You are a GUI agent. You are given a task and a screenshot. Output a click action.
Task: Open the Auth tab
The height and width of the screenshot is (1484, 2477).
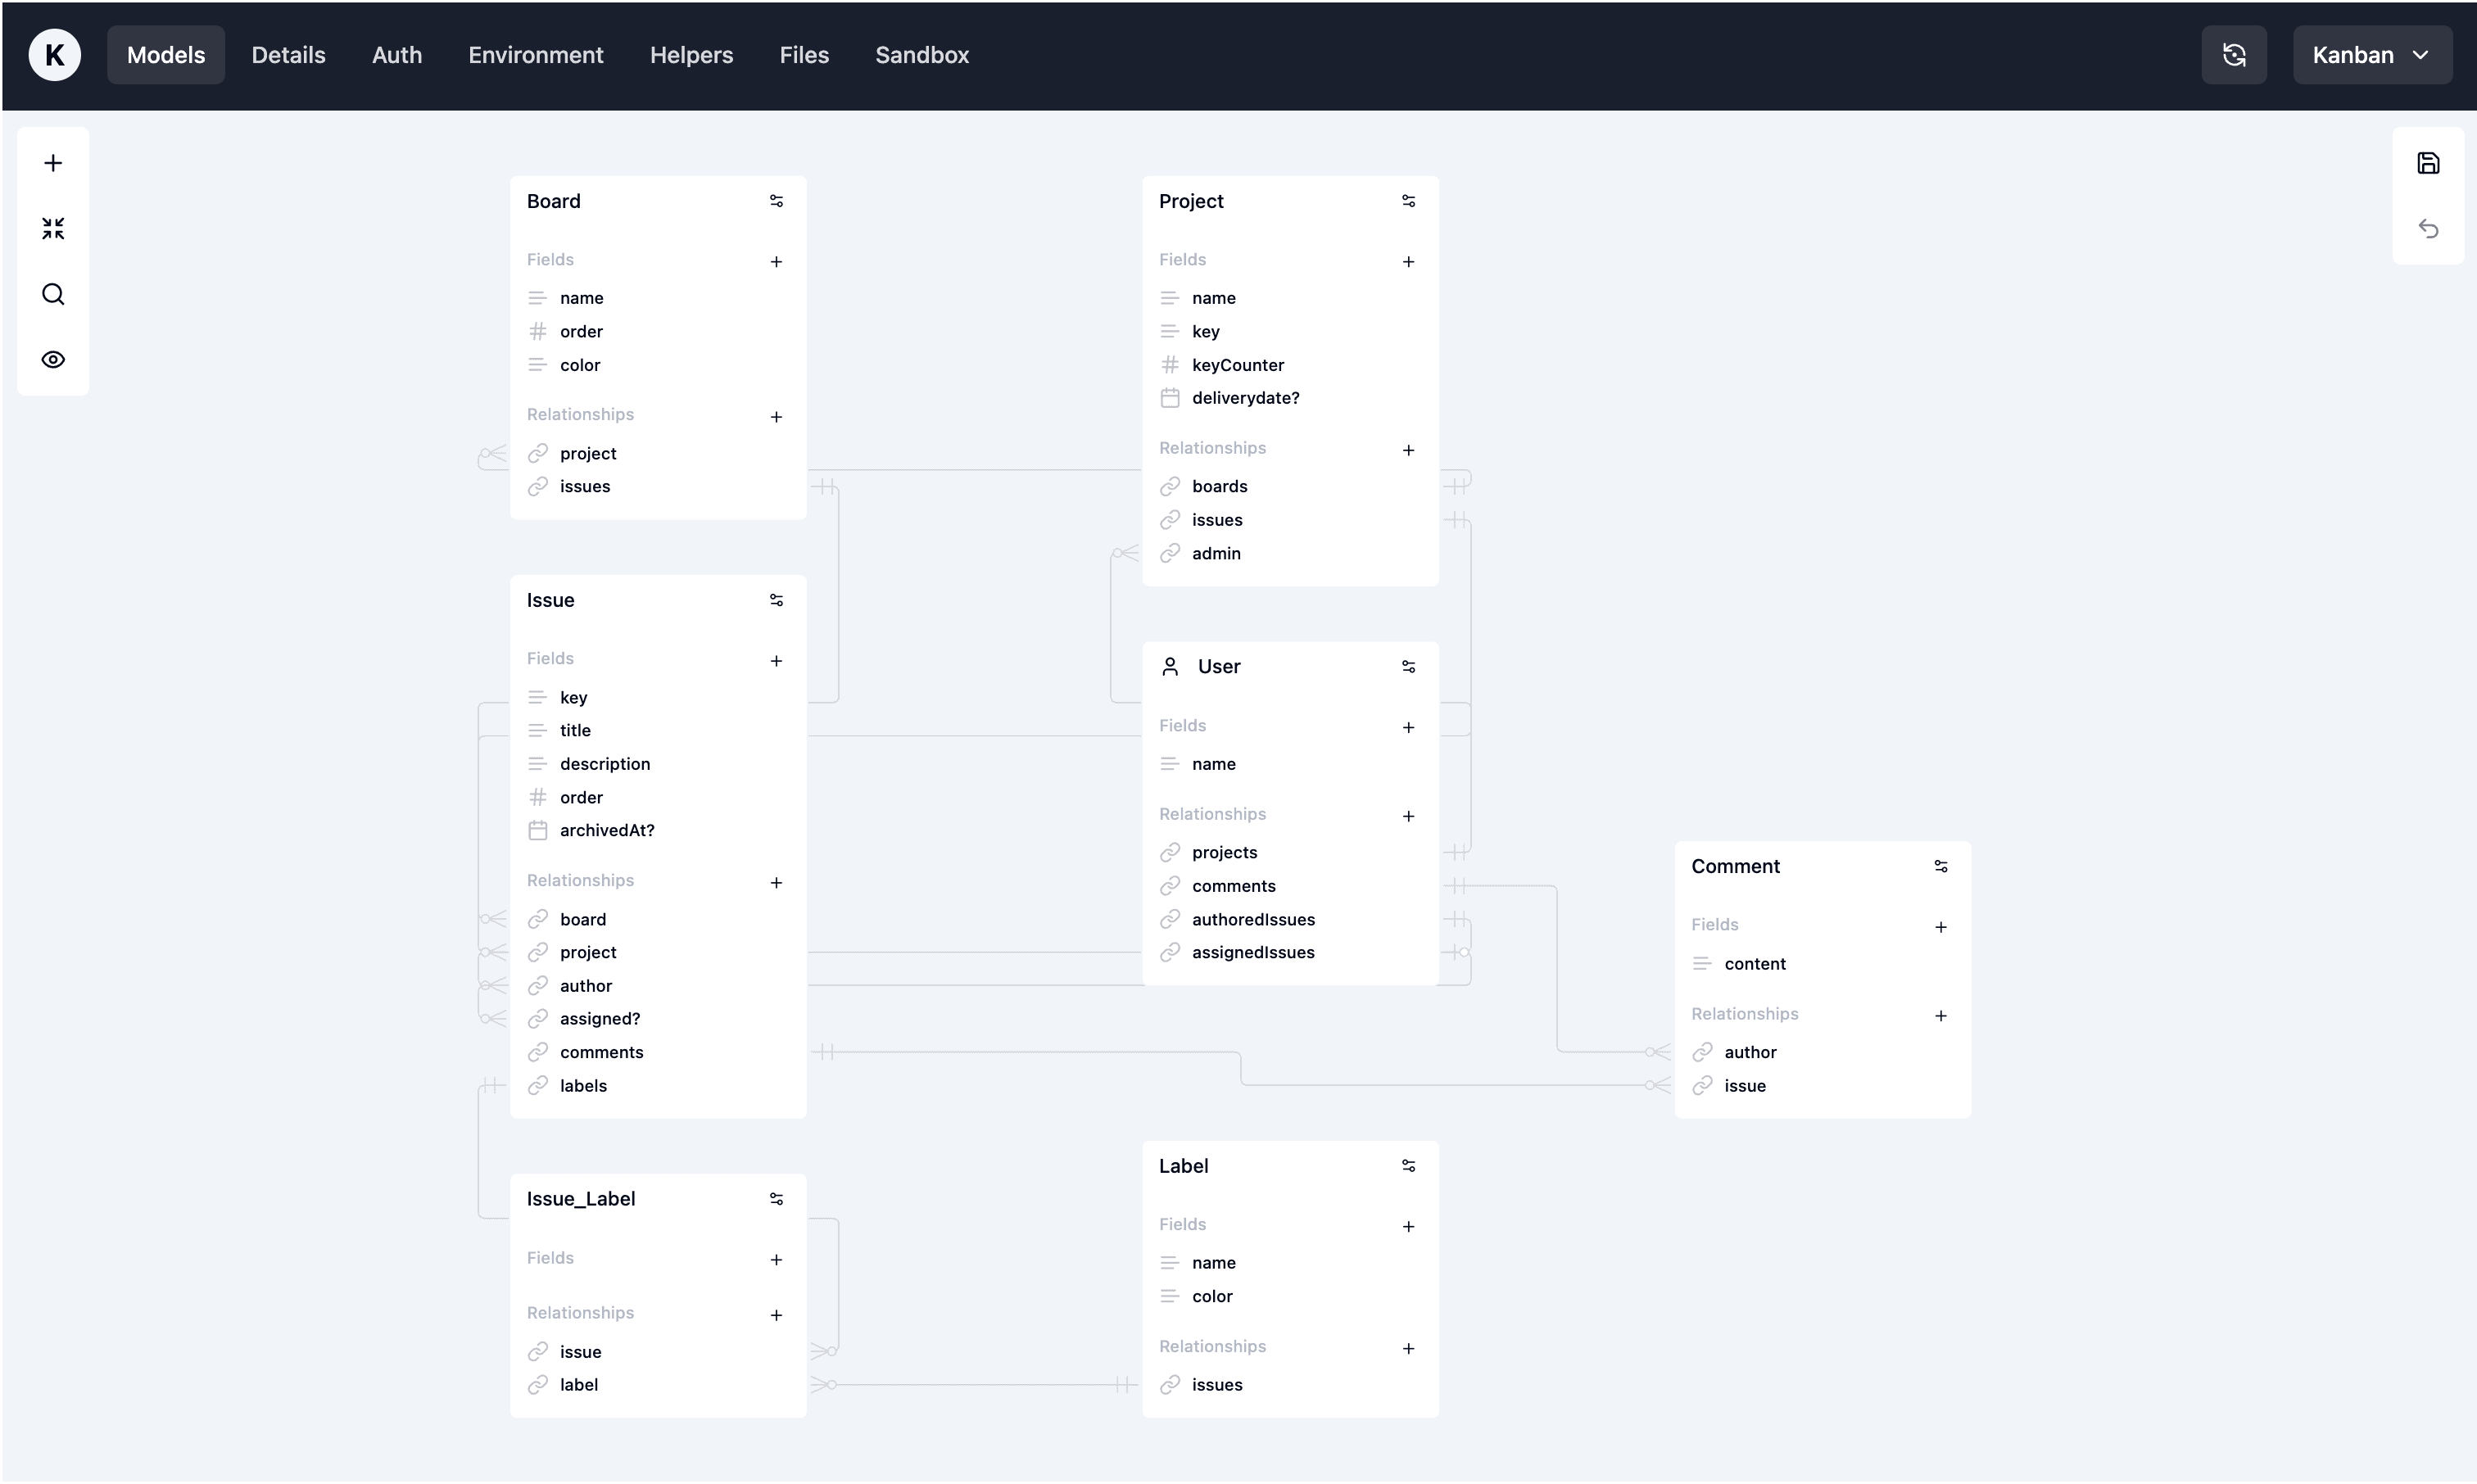pyautogui.click(x=397, y=55)
